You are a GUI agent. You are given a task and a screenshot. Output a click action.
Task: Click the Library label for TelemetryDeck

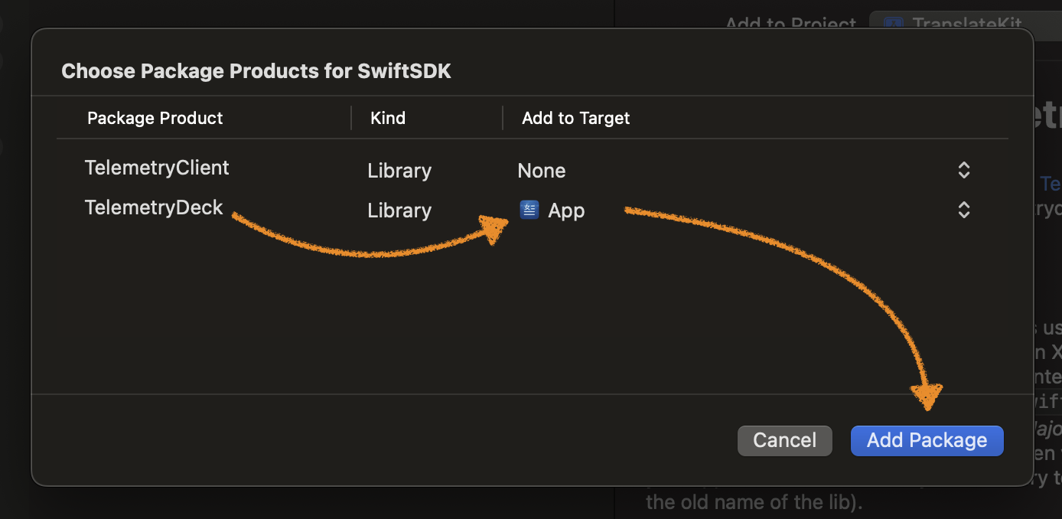(x=399, y=210)
